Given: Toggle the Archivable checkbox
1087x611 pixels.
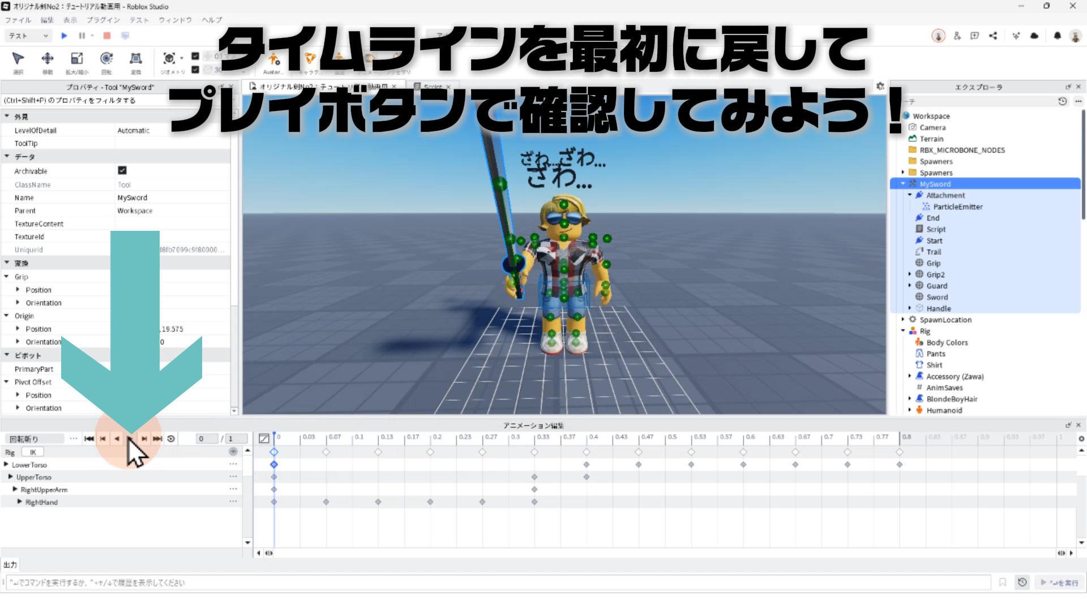Looking at the screenshot, I should (x=122, y=170).
